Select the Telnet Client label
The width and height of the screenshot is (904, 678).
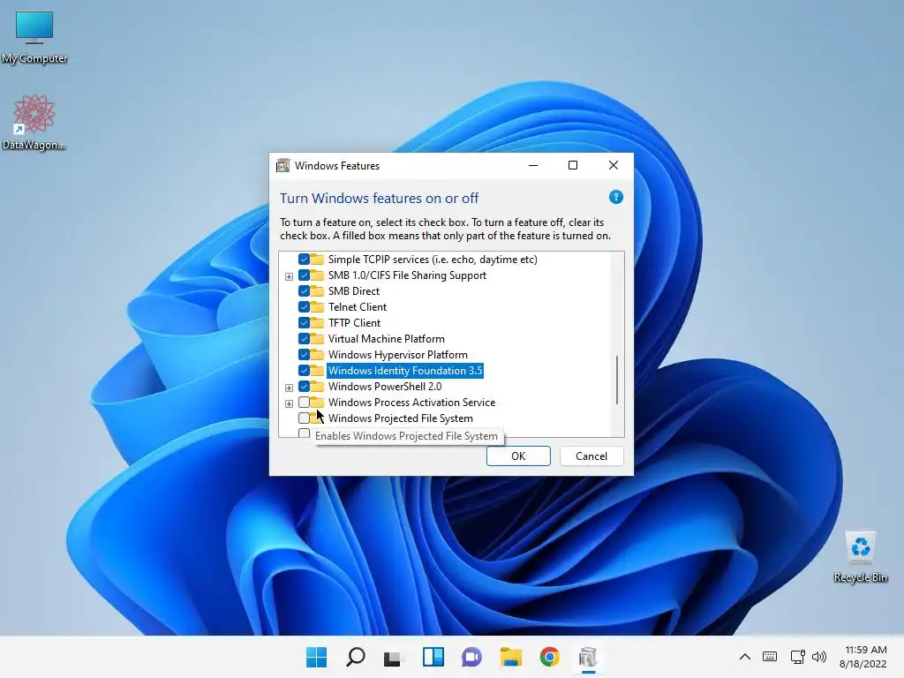coord(358,306)
